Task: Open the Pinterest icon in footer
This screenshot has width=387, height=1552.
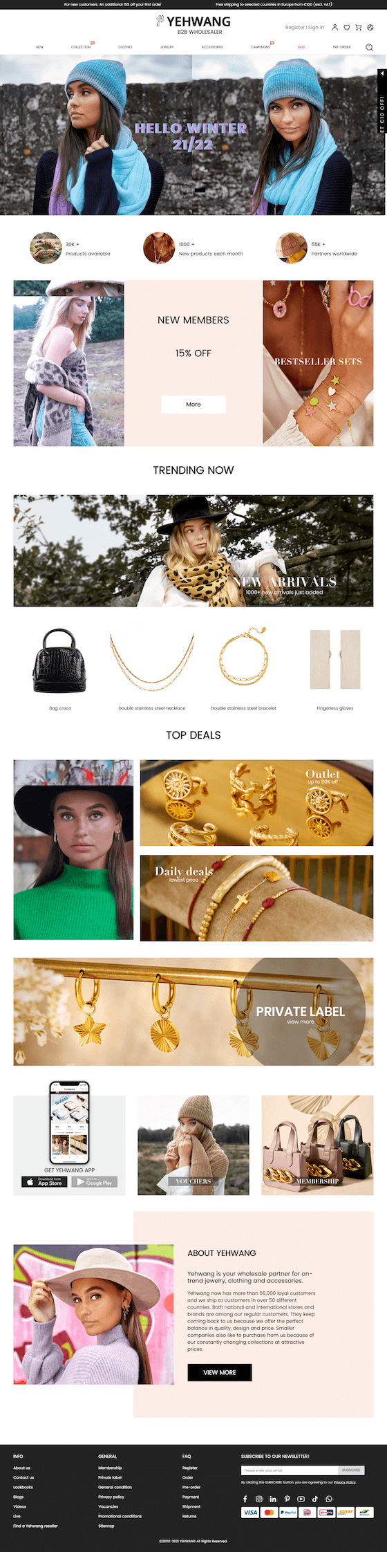Action: click(x=287, y=1499)
